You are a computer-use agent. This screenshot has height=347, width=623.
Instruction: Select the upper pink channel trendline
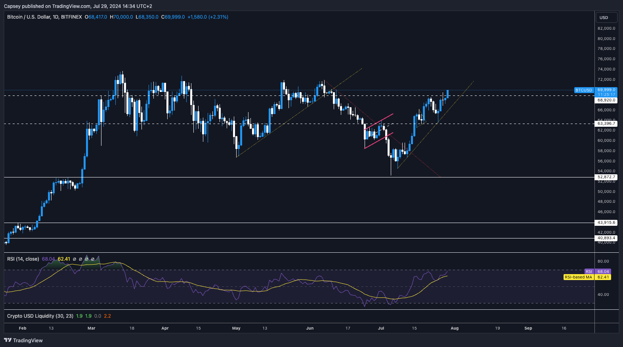(x=379, y=122)
